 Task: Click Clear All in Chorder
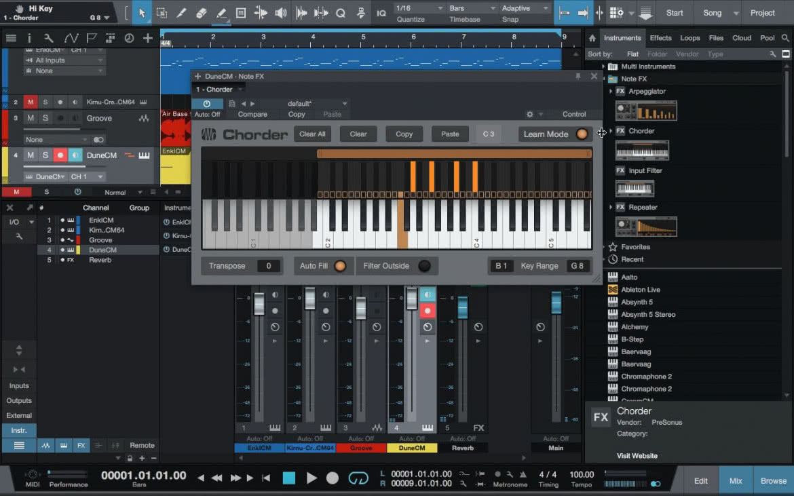click(312, 134)
